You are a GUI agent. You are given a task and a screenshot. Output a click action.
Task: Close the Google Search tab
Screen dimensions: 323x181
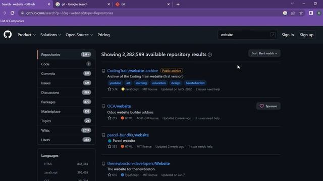(109, 4)
